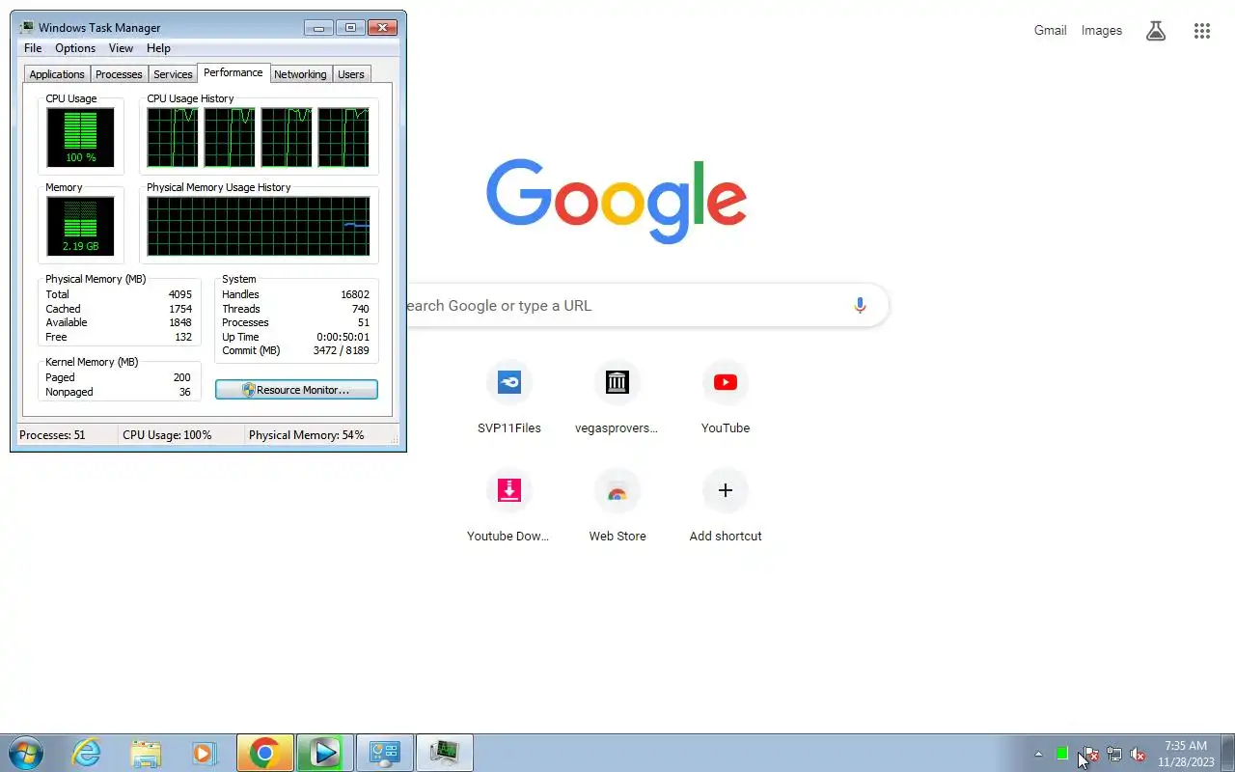Click the Resource Monitor button

click(296, 390)
